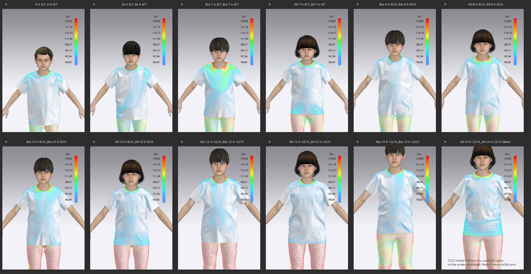
Task: Click the panel icon beside "6 in 6/7_6 in 6/7"
Action: [x=6, y=4]
